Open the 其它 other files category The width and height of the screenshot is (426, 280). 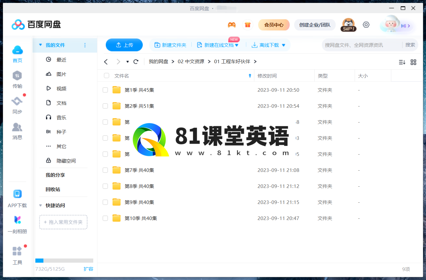(x=61, y=146)
